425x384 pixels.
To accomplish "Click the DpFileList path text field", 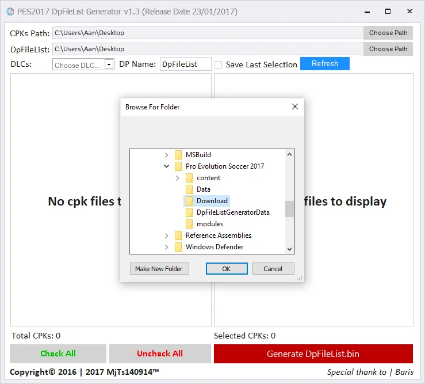I will 208,49.
